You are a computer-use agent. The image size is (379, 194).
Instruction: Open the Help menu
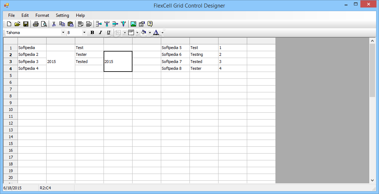[80, 15]
